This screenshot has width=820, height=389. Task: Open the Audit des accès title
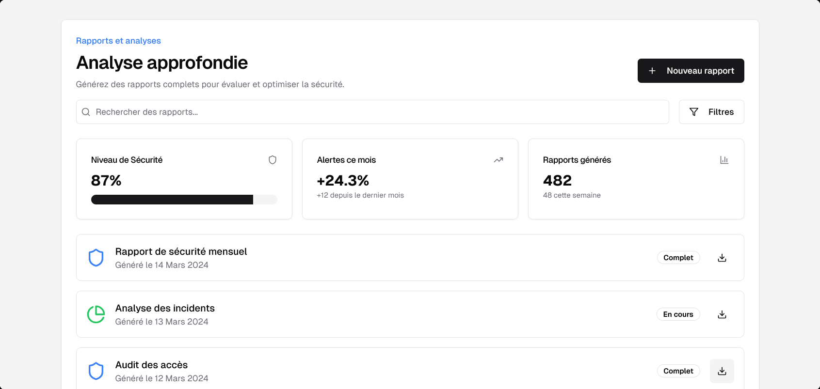click(x=151, y=365)
